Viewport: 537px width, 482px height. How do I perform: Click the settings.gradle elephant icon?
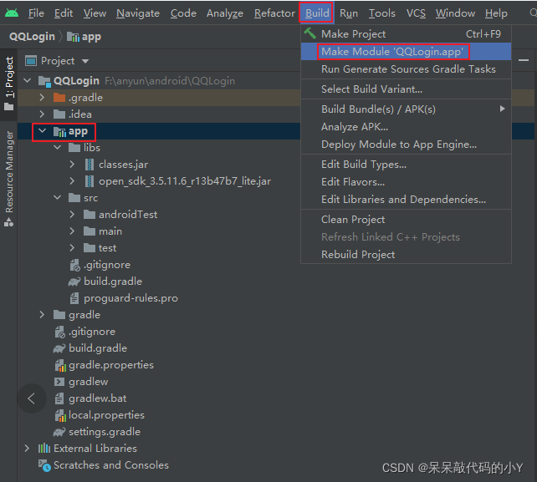point(59,432)
